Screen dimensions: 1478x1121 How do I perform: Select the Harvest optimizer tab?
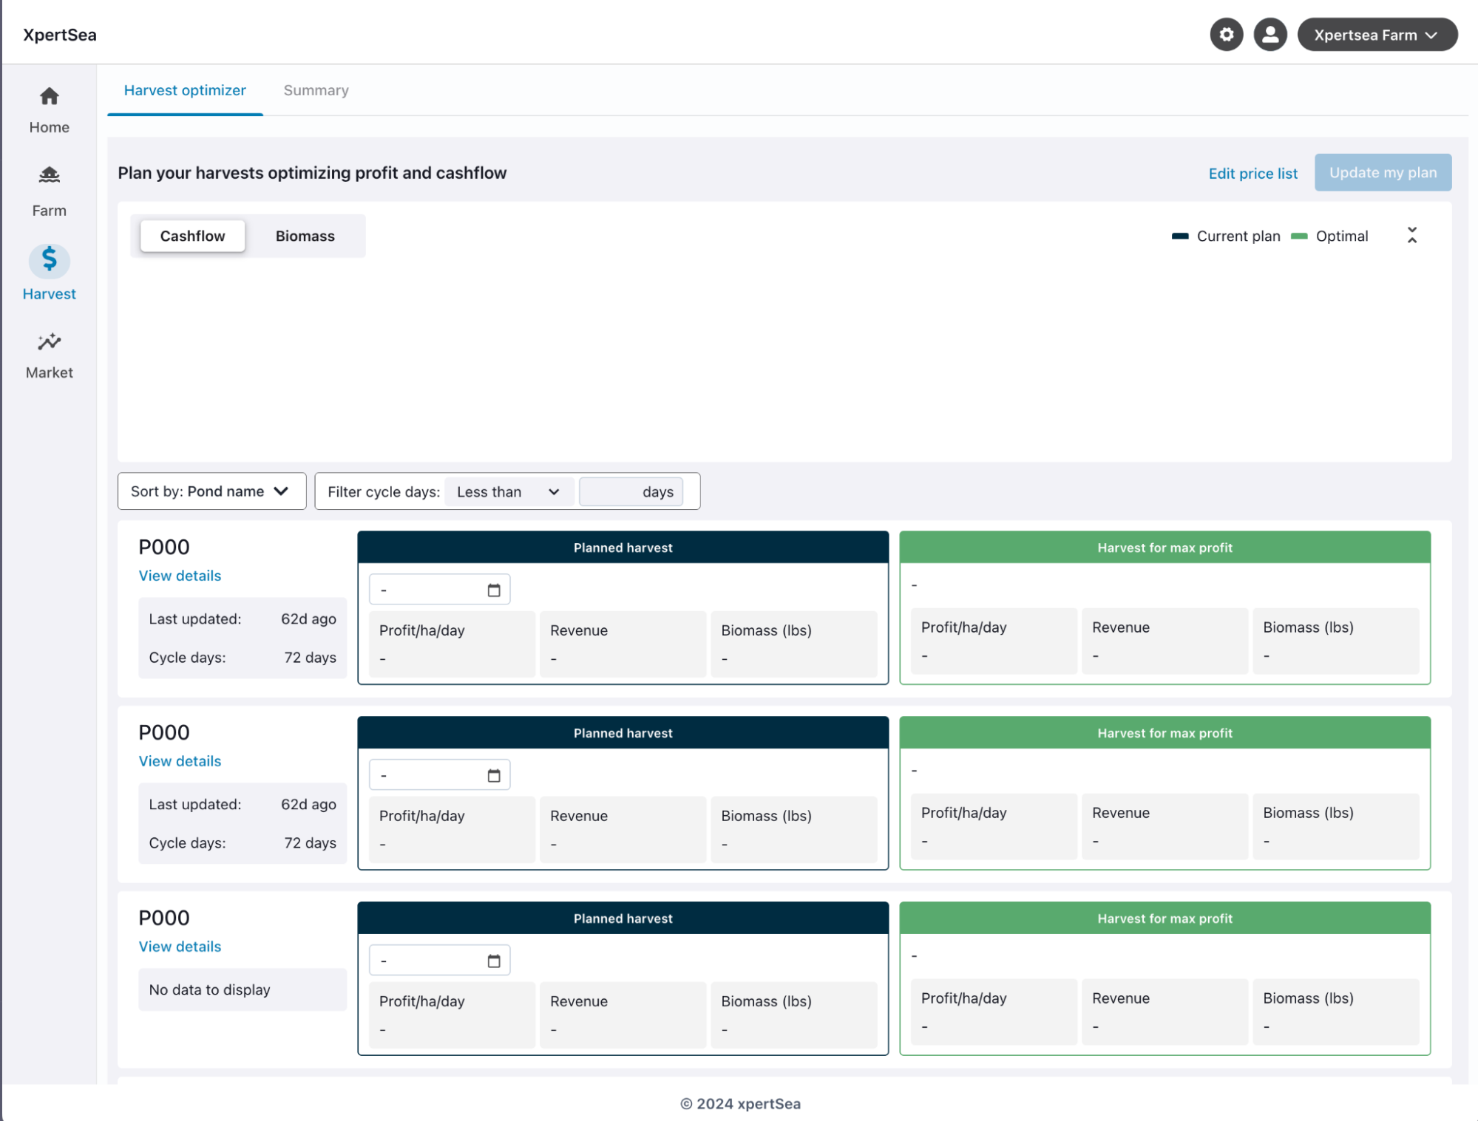pos(185,90)
